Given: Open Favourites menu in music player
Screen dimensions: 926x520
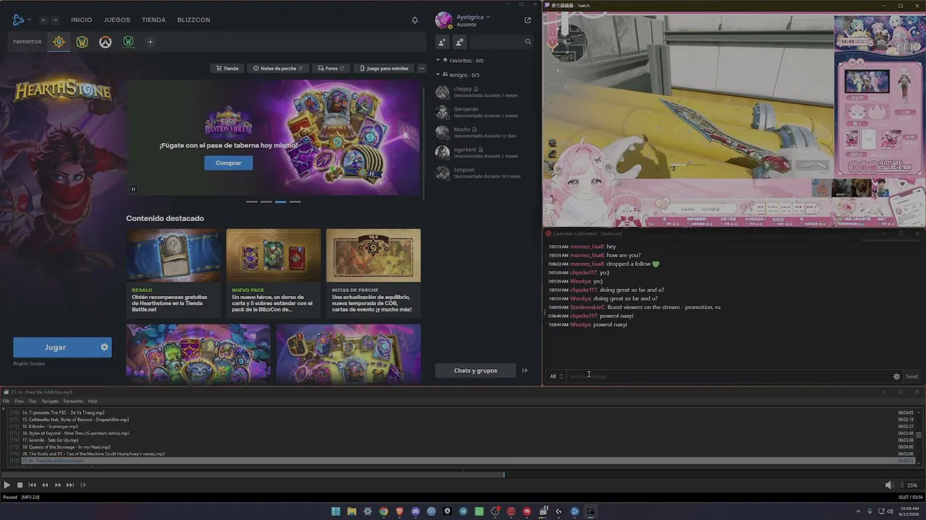Looking at the screenshot, I should [73, 402].
